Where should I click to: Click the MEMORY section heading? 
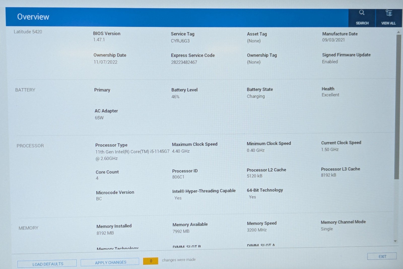click(x=28, y=228)
